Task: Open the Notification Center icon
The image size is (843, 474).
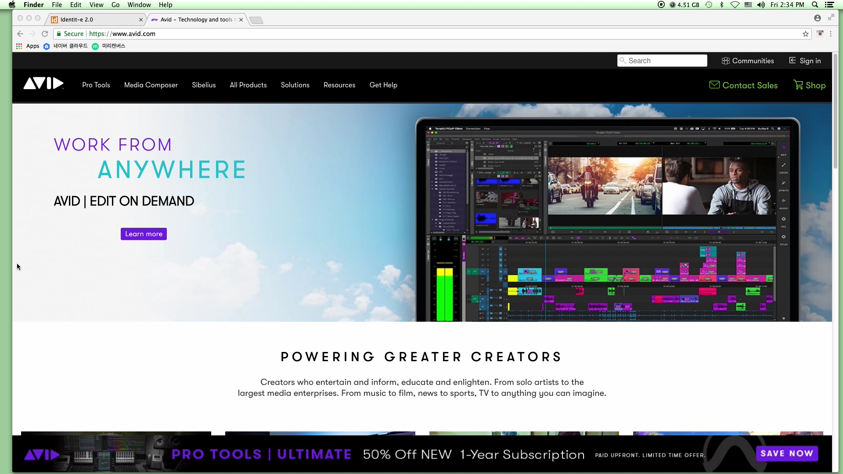Action: (x=829, y=5)
